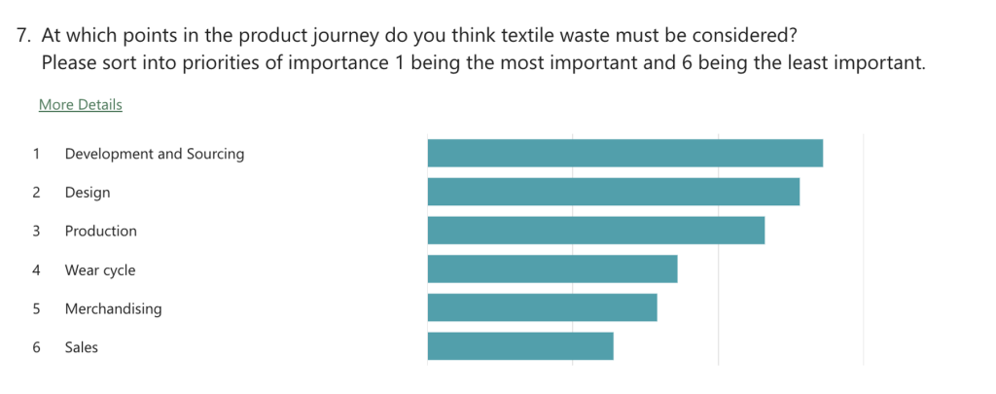Viewport: 996px width, 394px height.
Task: Click the Sales label
Action: [x=82, y=347]
